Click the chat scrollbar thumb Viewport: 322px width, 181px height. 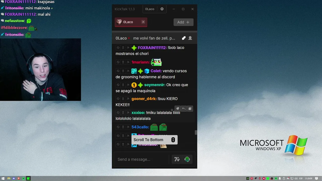(x=196, y=132)
